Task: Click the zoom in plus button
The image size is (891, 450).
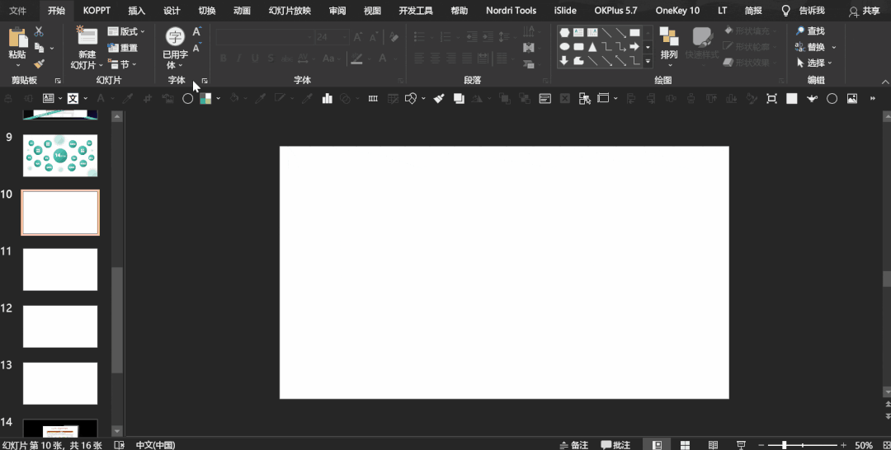Action: [843, 445]
